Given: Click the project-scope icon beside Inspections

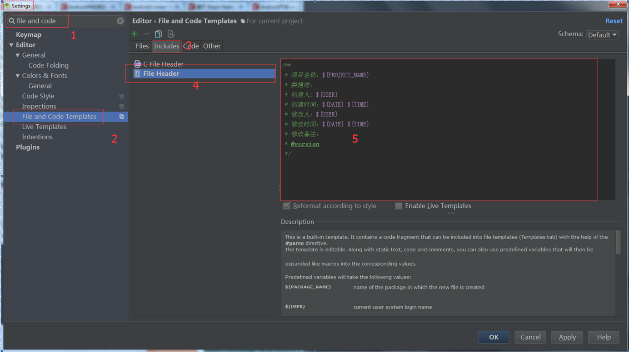Looking at the screenshot, I should pyautogui.click(x=121, y=106).
